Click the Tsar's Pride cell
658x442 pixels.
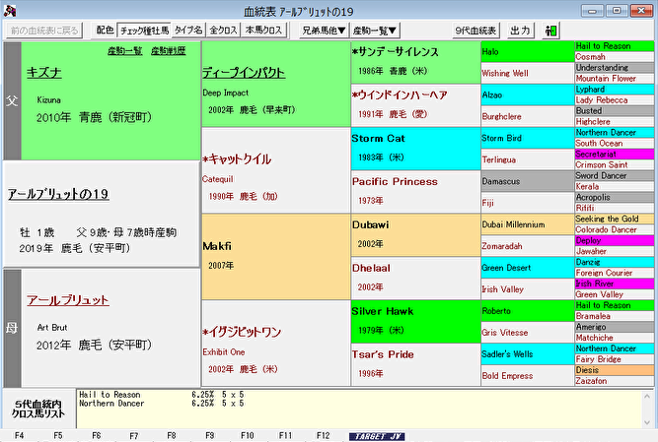[415, 364]
